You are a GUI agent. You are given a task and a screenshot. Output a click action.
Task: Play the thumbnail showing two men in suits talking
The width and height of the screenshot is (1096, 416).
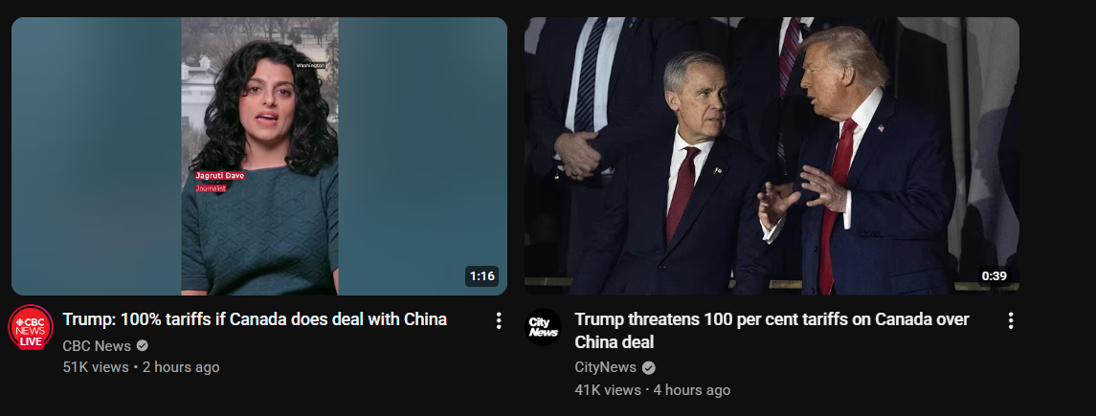point(772,156)
